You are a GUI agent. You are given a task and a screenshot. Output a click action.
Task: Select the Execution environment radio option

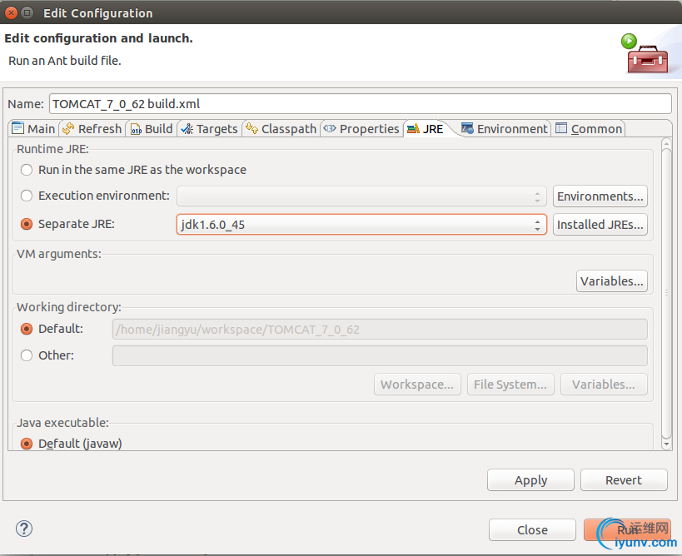pos(27,196)
